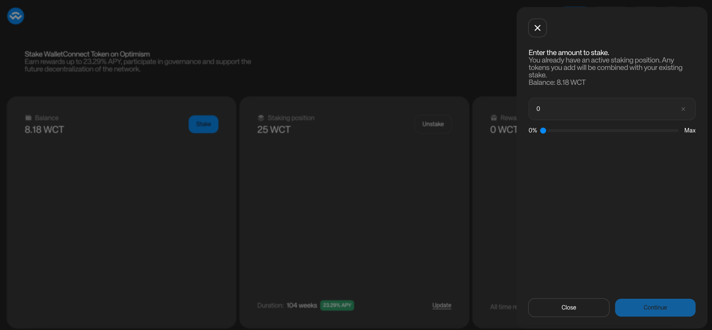
Task: Click the blue Stake button on the Balance card
Action: (x=204, y=124)
